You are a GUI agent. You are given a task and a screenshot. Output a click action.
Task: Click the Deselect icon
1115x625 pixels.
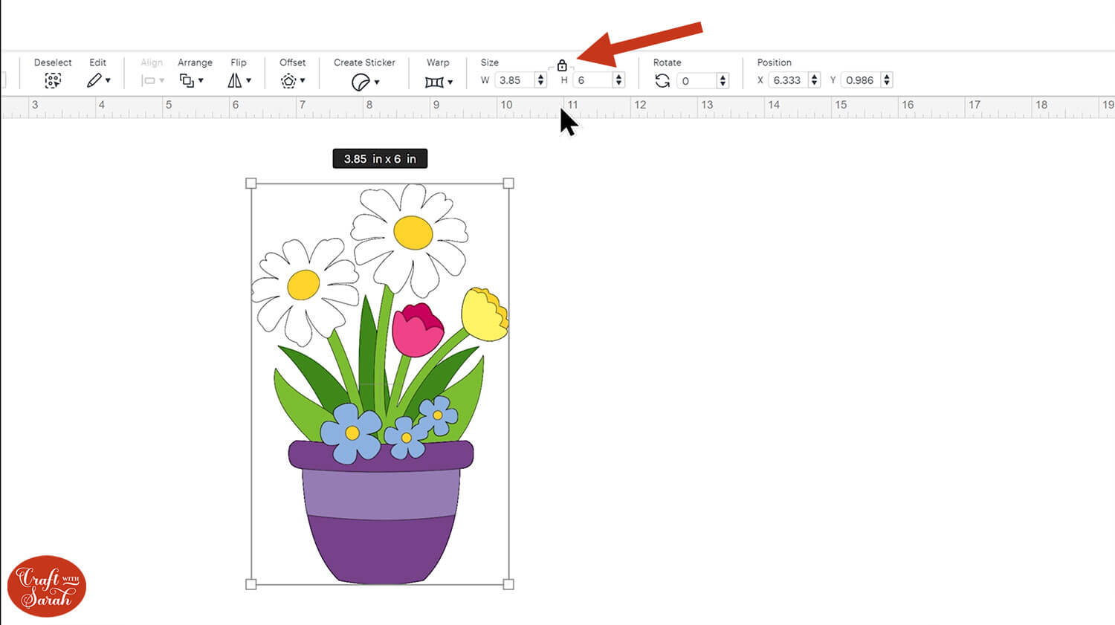[52, 80]
